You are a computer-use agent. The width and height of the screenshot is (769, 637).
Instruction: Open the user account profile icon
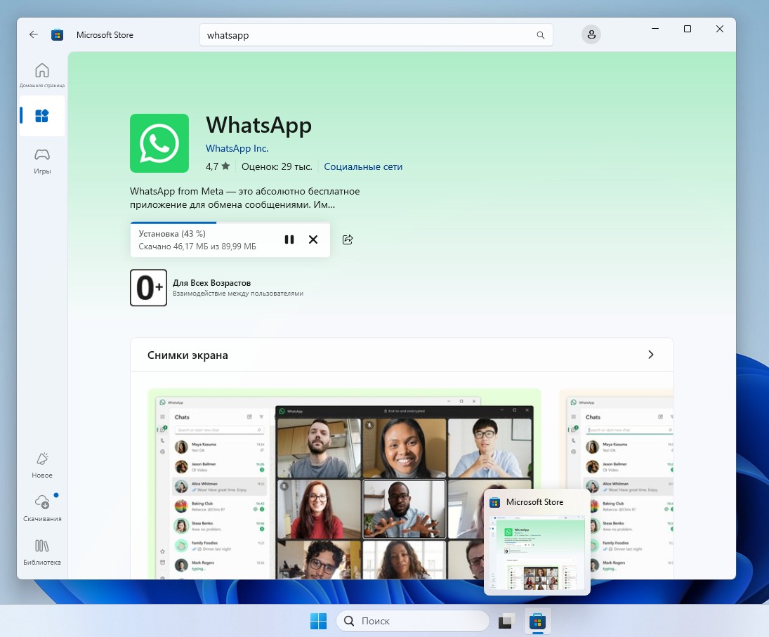pos(591,35)
